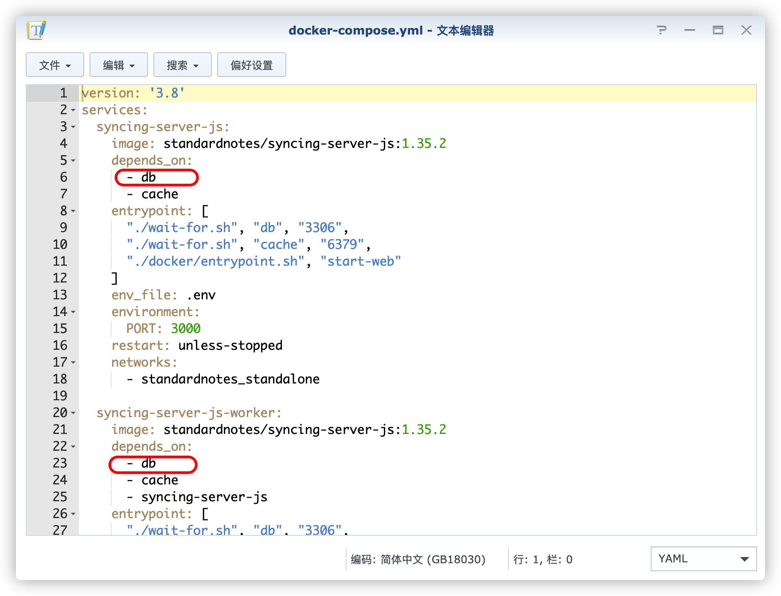
Task: Open the 编辑 menu
Action: (119, 65)
